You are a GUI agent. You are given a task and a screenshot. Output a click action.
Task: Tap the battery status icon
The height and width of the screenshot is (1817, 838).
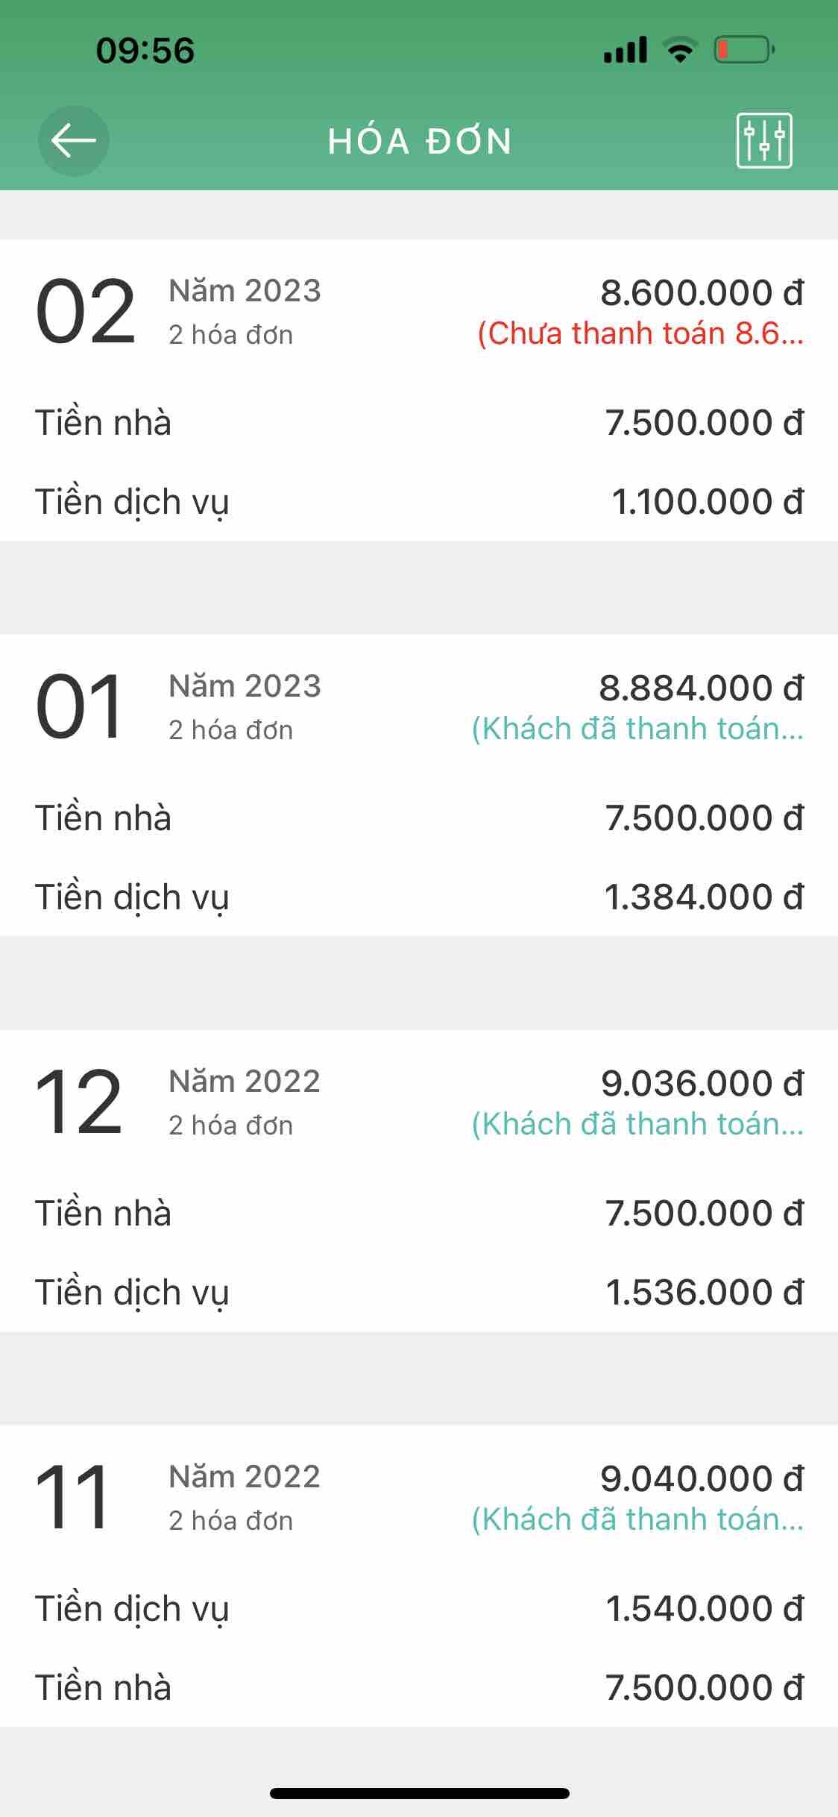coord(744,50)
